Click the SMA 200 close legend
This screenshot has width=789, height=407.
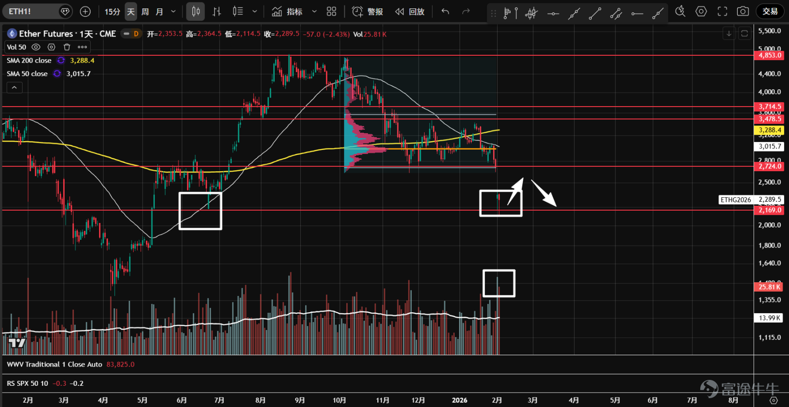pyautogui.click(x=29, y=60)
